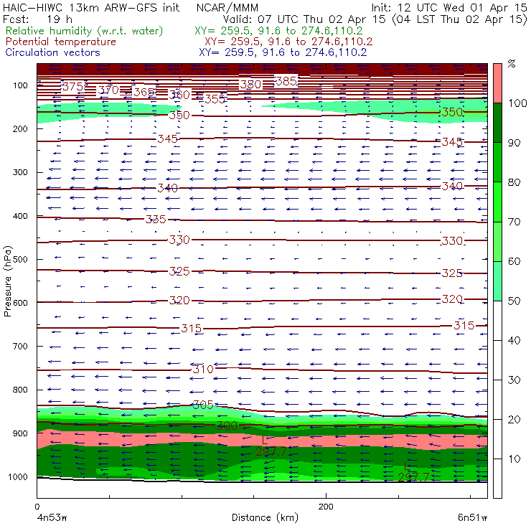Click the left '345' contour label

click(x=168, y=138)
